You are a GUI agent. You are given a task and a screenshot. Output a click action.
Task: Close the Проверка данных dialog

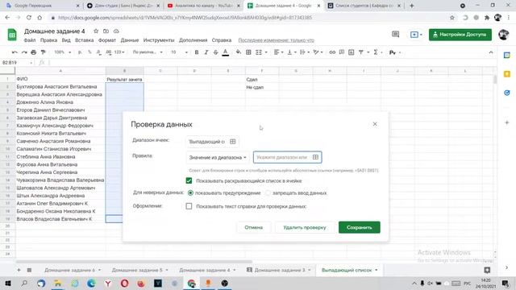click(x=375, y=124)
